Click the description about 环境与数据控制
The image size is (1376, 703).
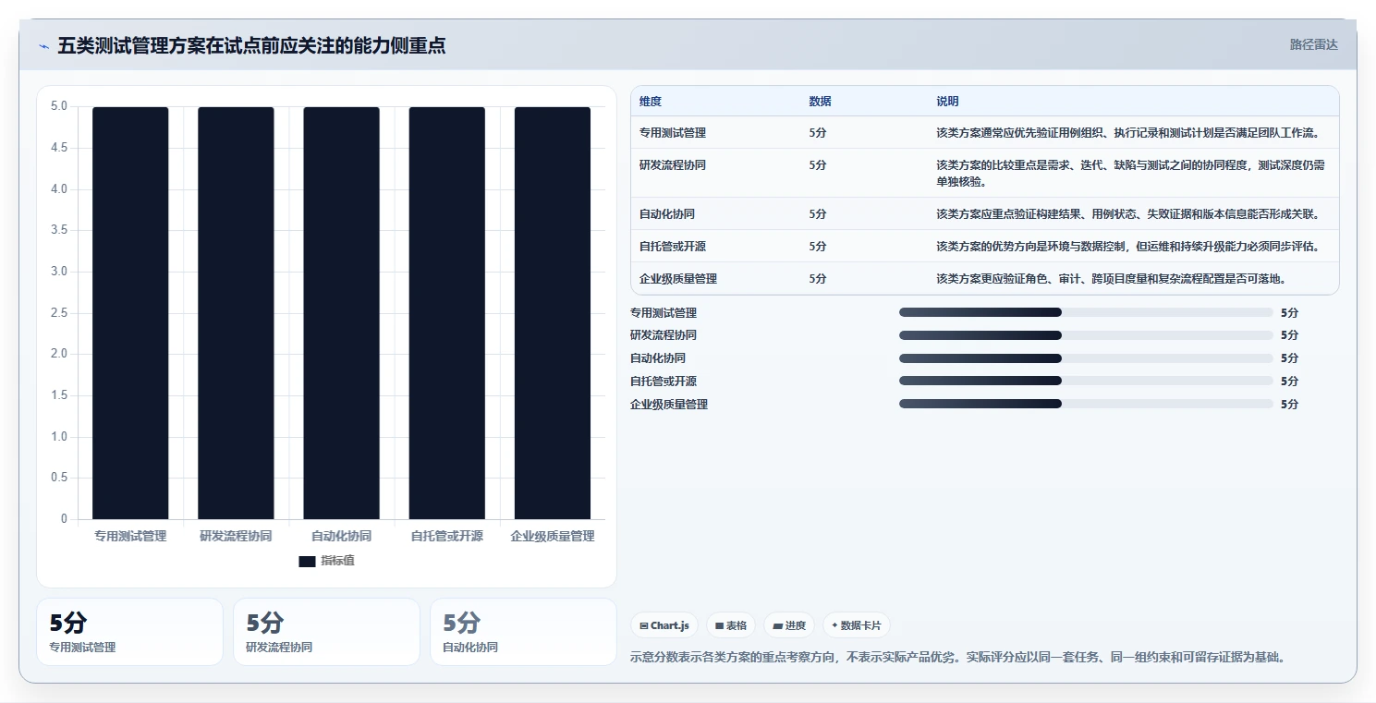click(x=1127, y=247)
